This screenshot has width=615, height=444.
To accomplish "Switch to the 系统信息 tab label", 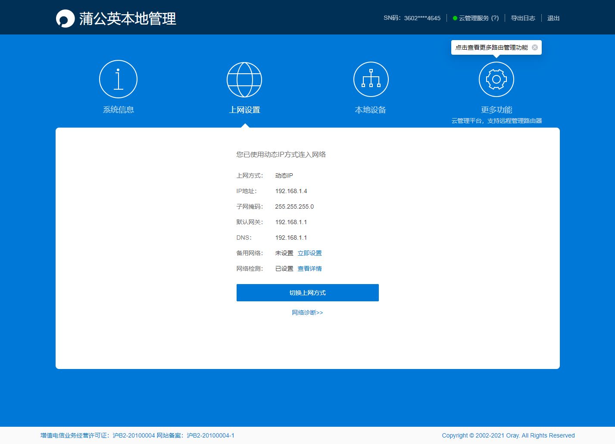I will [x=119, y=110].
